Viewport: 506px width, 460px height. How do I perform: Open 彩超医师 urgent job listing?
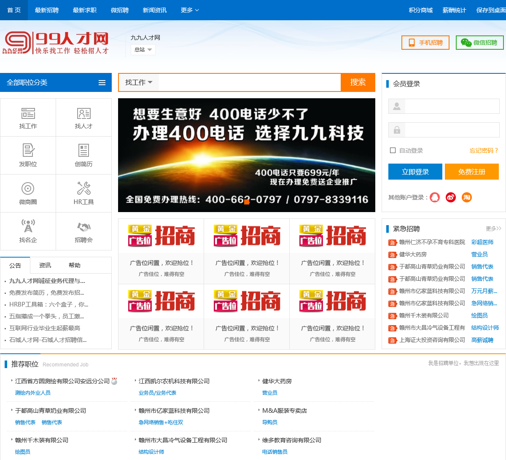482,242
